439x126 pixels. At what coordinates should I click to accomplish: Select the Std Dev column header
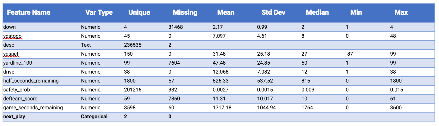click(273, 12)
